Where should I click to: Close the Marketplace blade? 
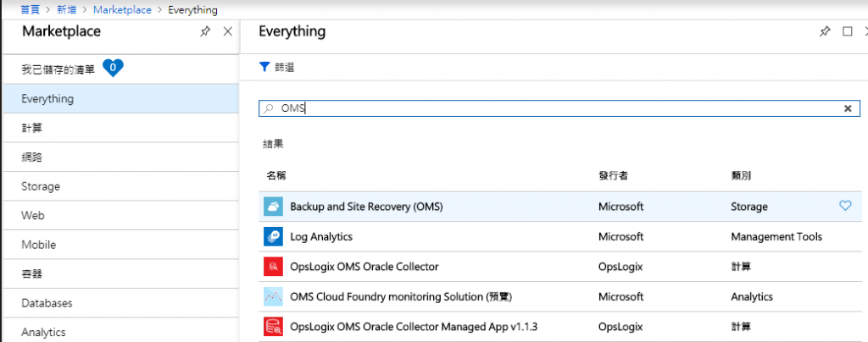227,31
